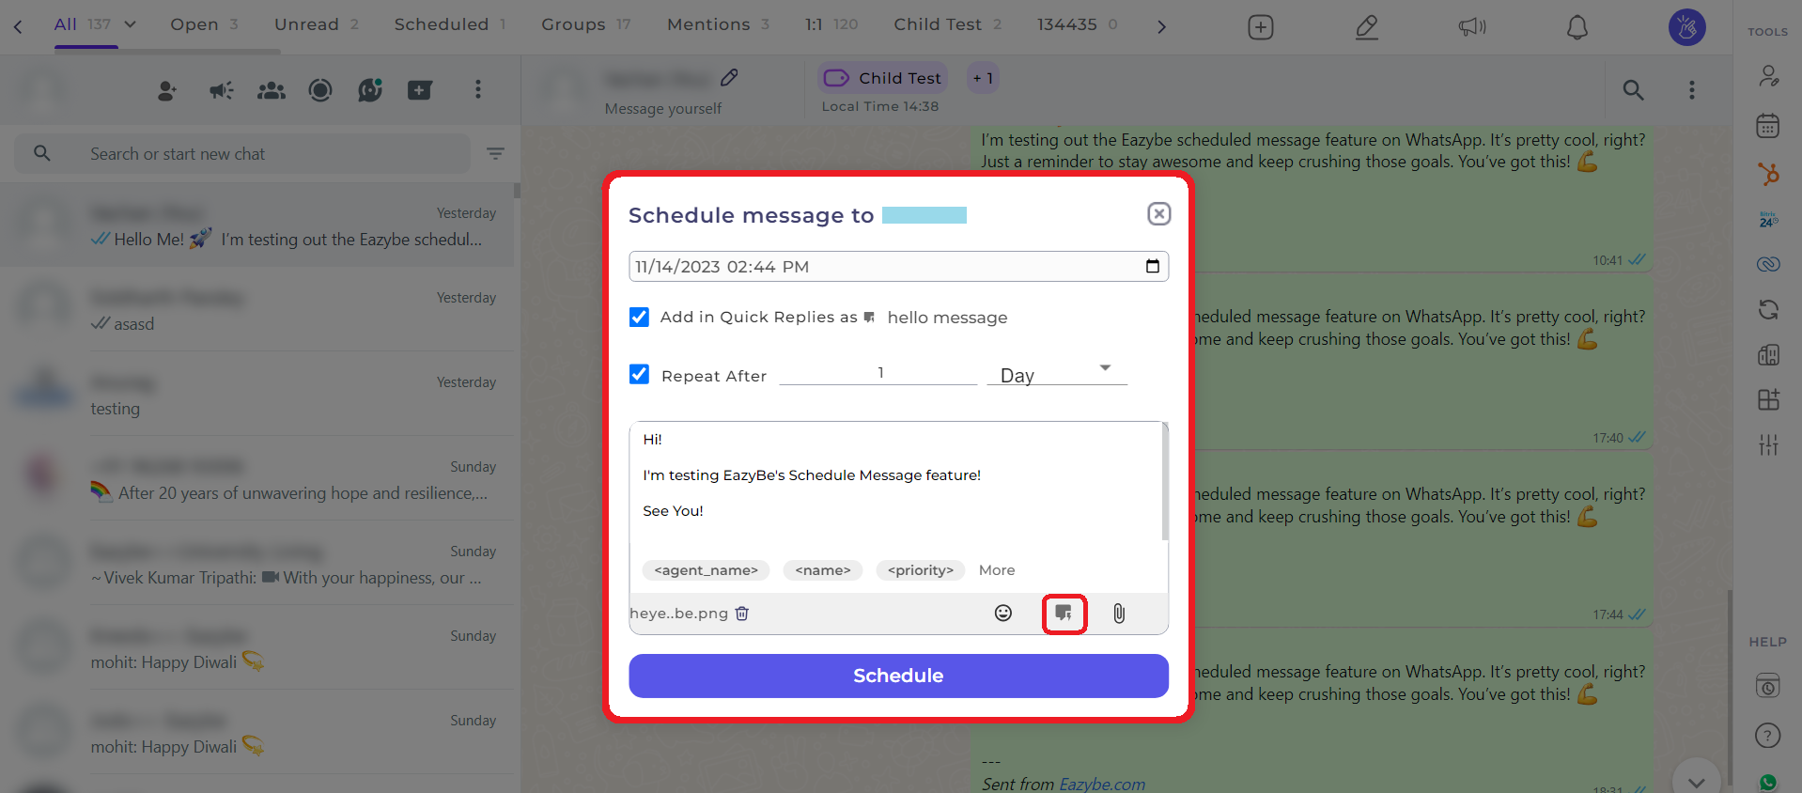Screen dimensions: 1802x793
Task: Delete the attached heye..be.png file
Action: [x=742, y=614]
